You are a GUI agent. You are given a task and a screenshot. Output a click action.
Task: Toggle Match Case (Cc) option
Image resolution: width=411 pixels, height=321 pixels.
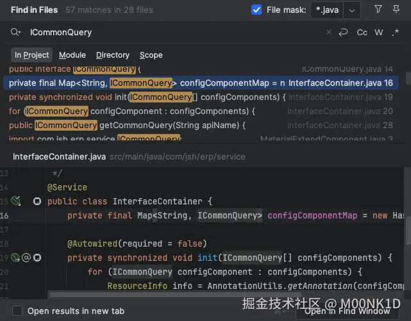pos(362,33)
